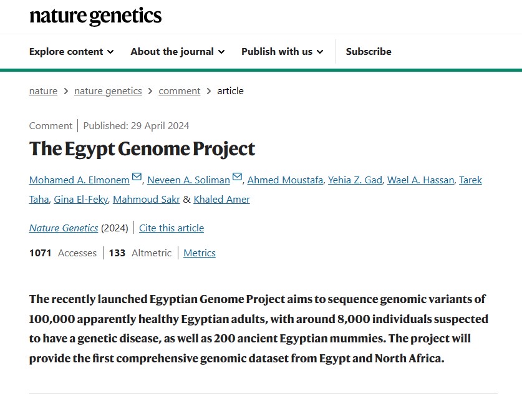
Task: Open author Yehia Z. Gad's link
Action: (x=355, y=180)
